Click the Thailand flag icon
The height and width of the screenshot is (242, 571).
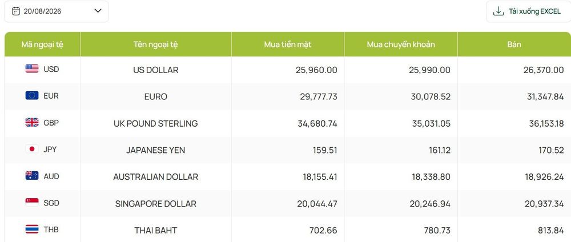pyautogui.click(x=32, y=229)
